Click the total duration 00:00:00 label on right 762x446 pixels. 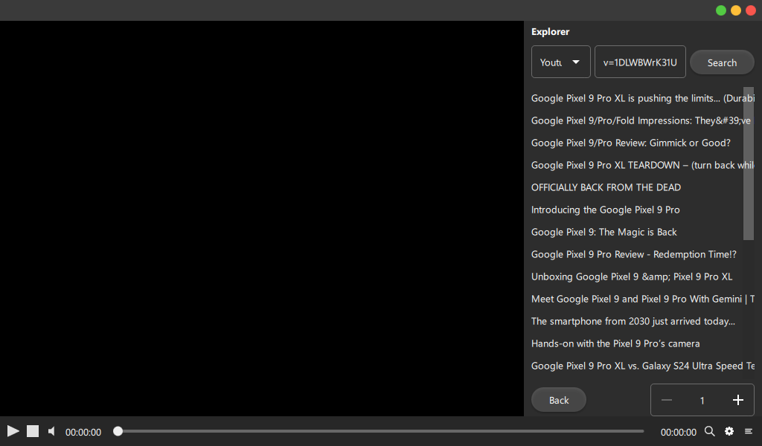pyautogui.click(x=679, y=432)
